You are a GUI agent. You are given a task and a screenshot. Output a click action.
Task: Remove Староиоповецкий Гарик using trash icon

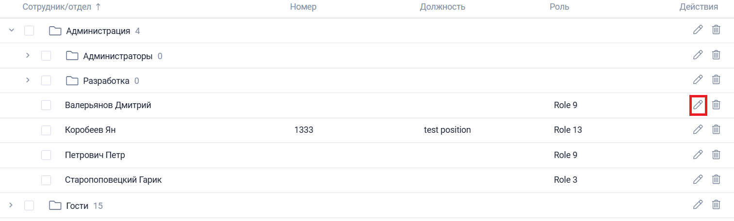coord(716,179)
